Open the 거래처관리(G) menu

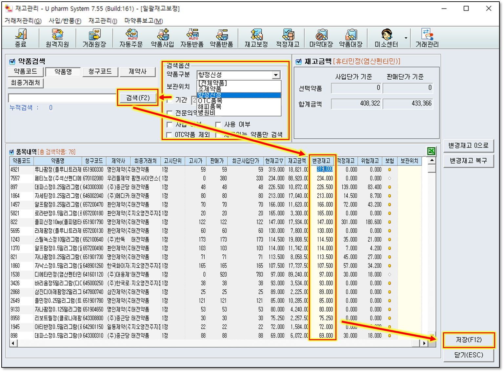click(x=23, y=21)
